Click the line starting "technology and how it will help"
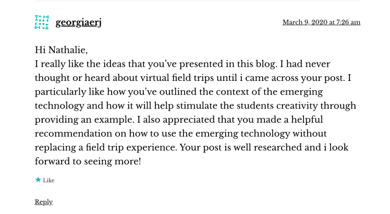Viewport: 390px width, 214px height. [x=195, y=106]
